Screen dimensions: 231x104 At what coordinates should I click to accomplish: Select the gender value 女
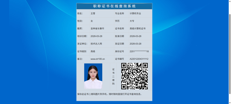point(92,21)
